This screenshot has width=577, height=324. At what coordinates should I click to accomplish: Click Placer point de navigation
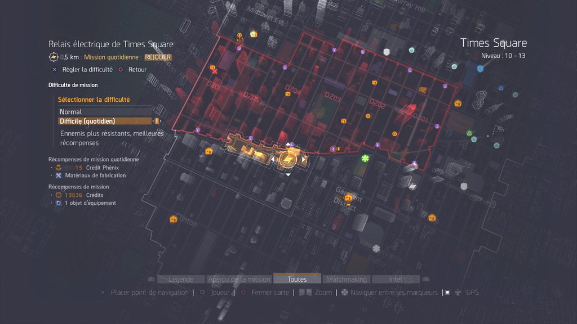(x=150, y=292)
